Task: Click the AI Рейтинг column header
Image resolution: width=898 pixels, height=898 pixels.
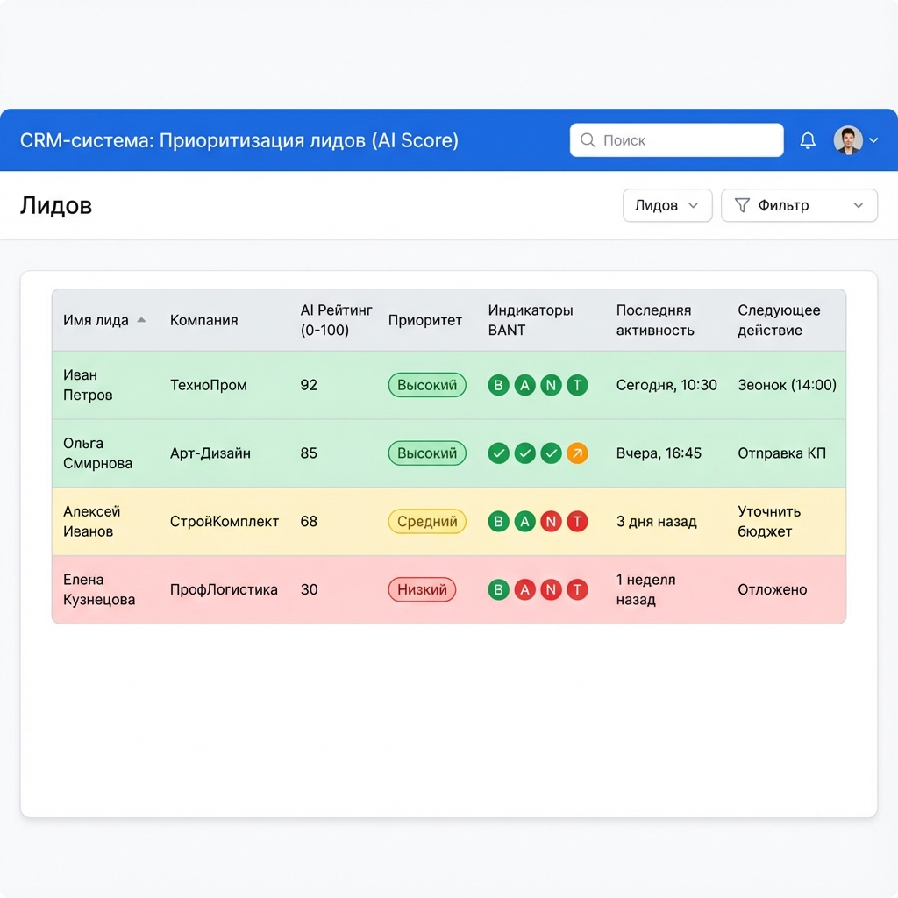Action: point(336,320)
